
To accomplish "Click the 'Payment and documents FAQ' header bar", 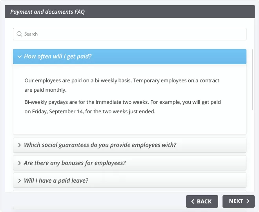I will point(129,11).
